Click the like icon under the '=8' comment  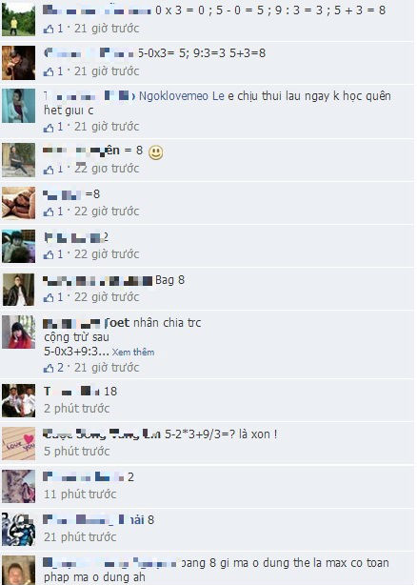(49, 212)
